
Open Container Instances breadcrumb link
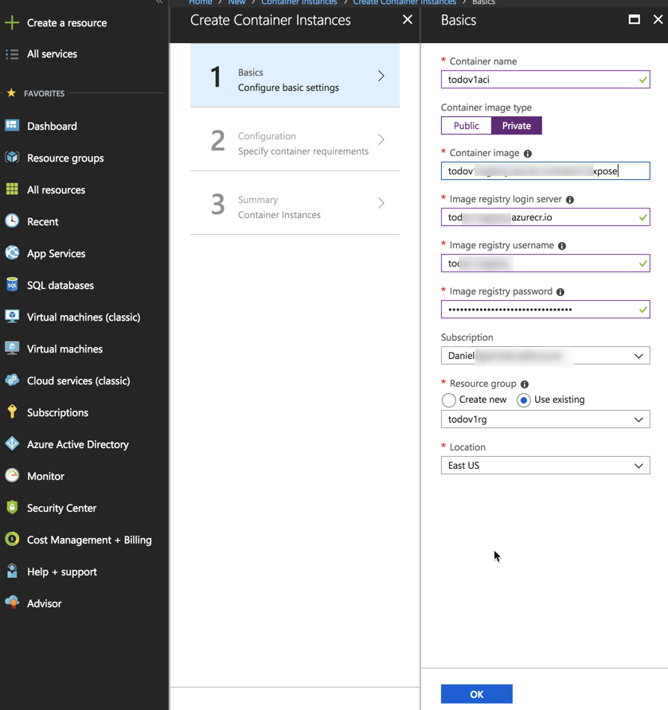point(299,2)
